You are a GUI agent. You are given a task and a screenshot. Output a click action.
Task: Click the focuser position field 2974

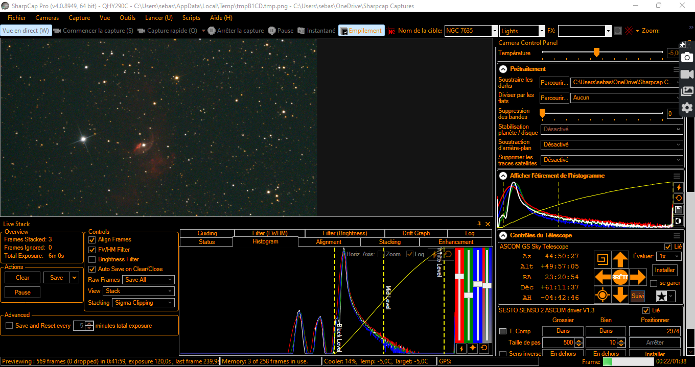coord(655,331)
